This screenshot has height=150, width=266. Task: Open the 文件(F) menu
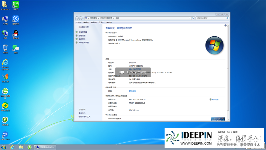point(78,22)
